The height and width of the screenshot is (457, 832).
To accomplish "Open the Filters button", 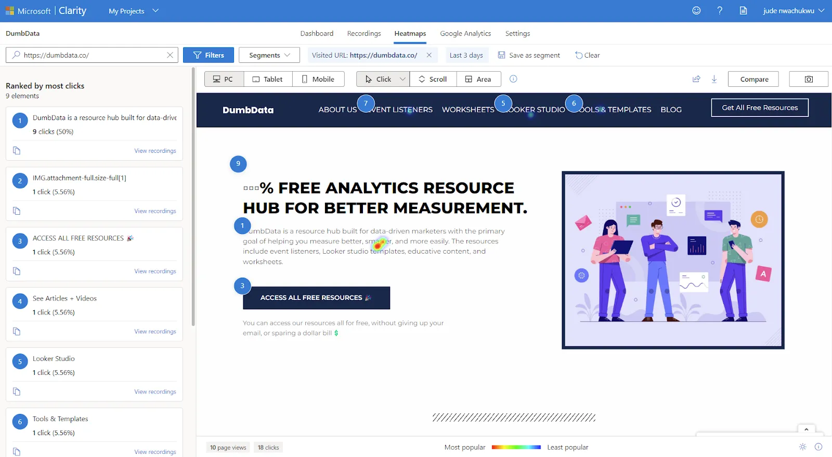I will click(x=208, y=55).
